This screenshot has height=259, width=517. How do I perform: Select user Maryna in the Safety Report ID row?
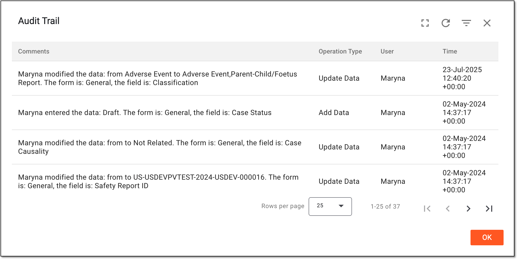point(393,181)
